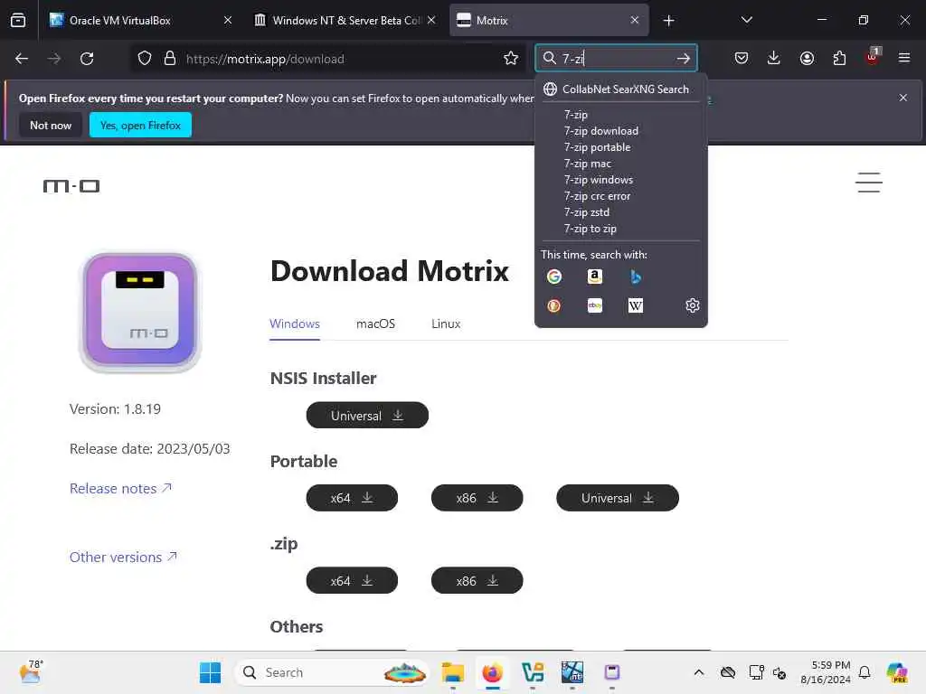Click the Firefox back arrow
926x694 pixels.
pyautogui.click(x=22, y=59)
